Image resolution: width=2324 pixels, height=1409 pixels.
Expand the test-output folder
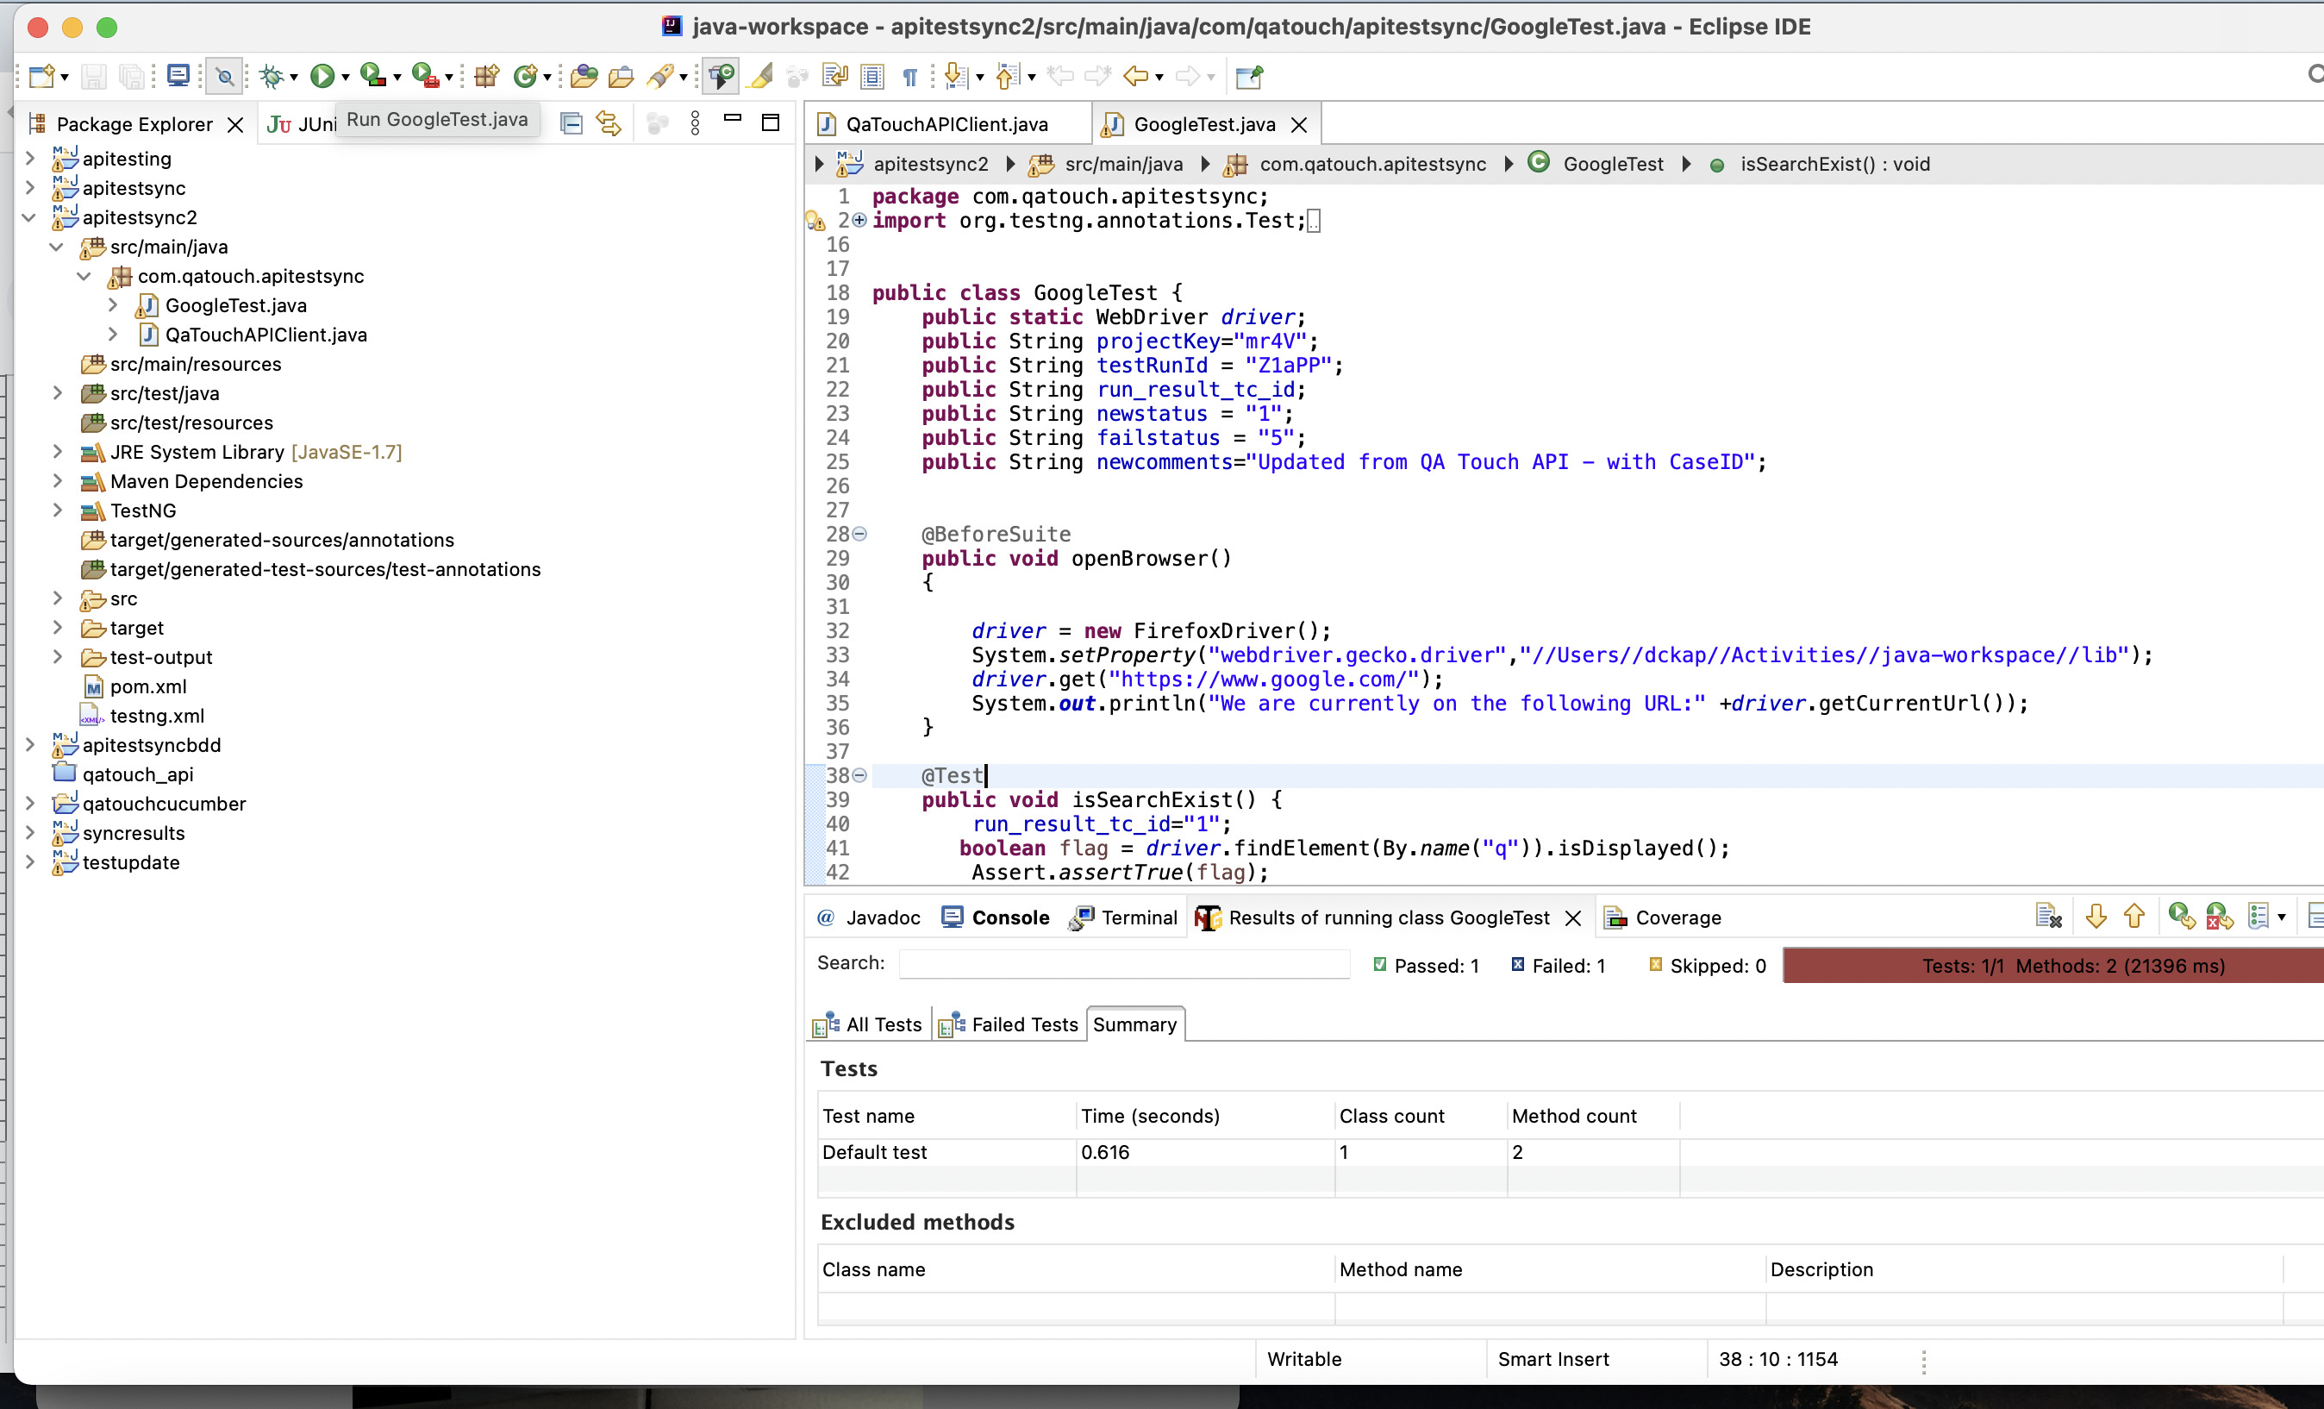click(57, 657)
